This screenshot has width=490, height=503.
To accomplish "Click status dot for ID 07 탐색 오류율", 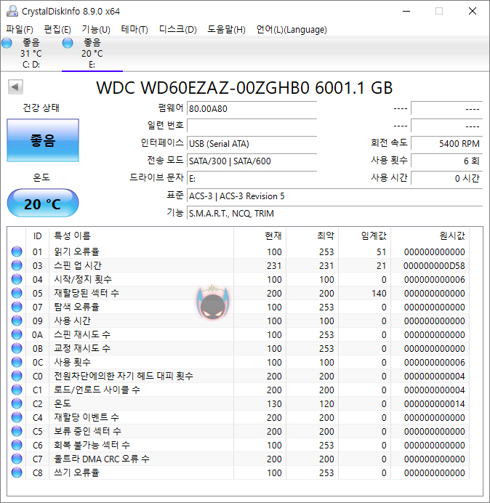I will click(17, 307).
